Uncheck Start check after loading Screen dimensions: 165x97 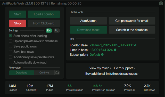click(10, 36)
